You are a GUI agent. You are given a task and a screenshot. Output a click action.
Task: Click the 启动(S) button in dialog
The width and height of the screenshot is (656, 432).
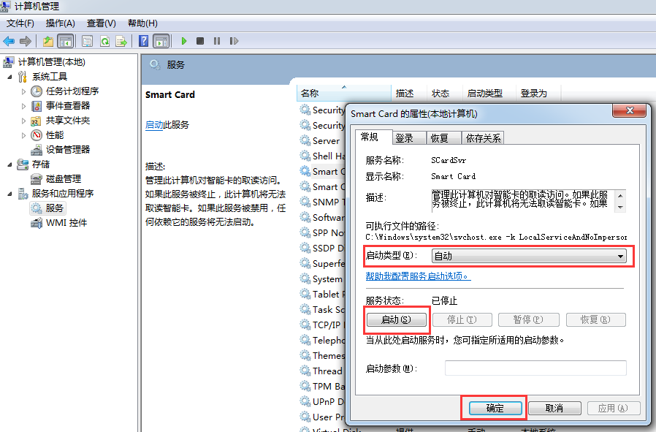(396, 319)
